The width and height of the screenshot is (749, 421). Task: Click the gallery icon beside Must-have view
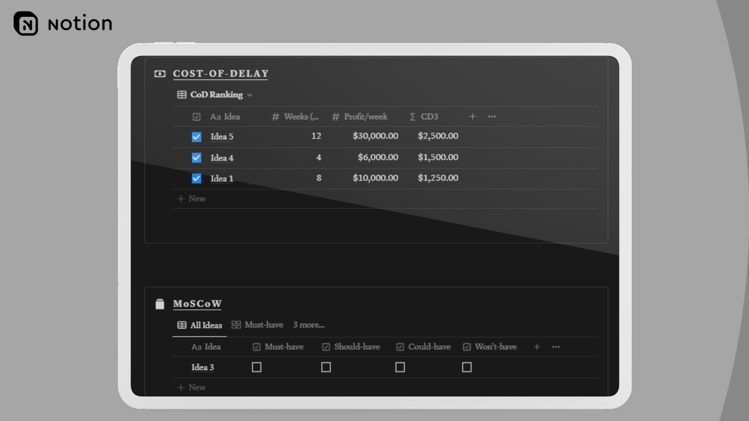tap(236, 325)
